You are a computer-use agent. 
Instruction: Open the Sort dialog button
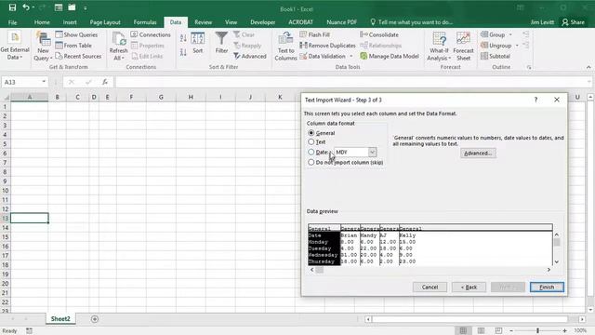pyautogui.click(x=198, y=43)
